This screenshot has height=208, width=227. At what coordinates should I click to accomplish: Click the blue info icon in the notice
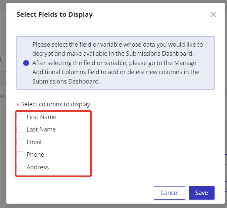[x=26, y=63]
